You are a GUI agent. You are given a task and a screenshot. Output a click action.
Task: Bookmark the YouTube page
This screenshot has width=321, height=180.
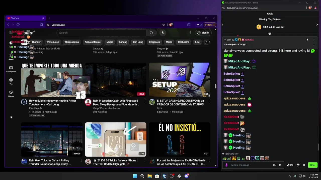[x=42, y=25]
